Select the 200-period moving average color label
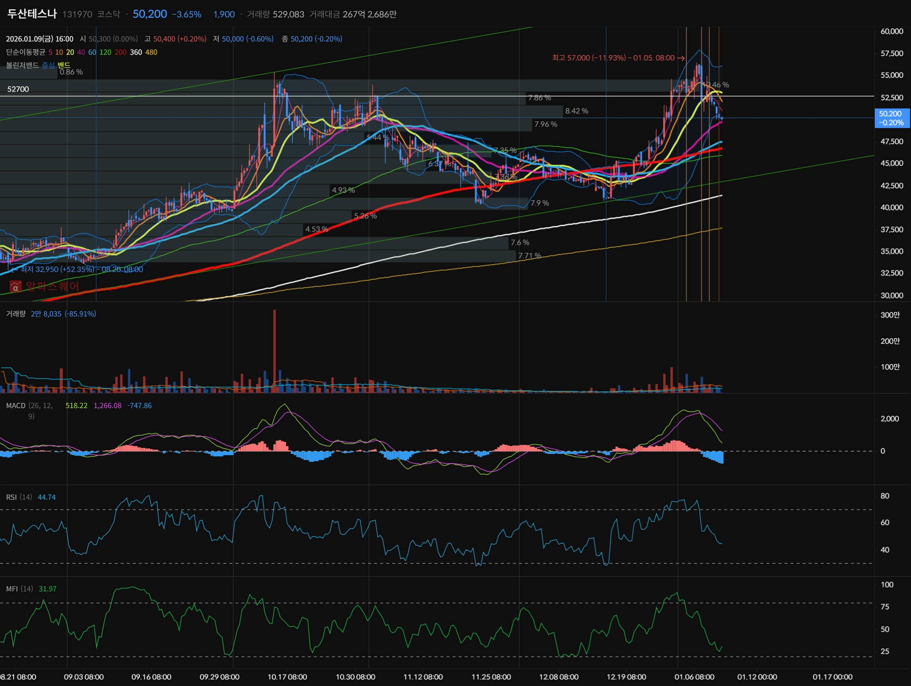The height and width of the screenshot is (686, 911). (121, 52)
